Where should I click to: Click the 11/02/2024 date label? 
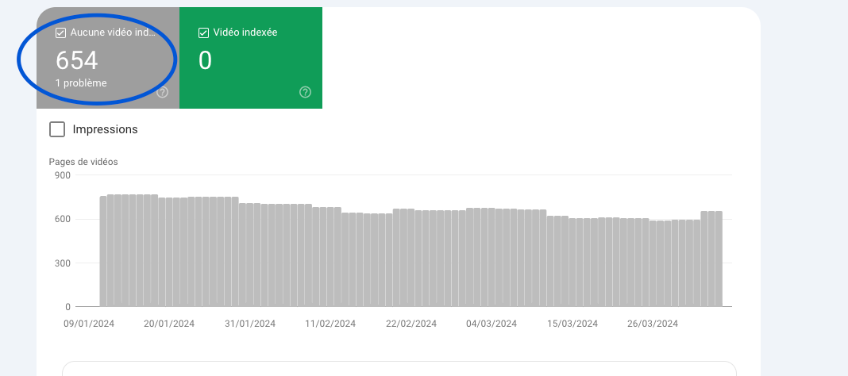(330, 324)
